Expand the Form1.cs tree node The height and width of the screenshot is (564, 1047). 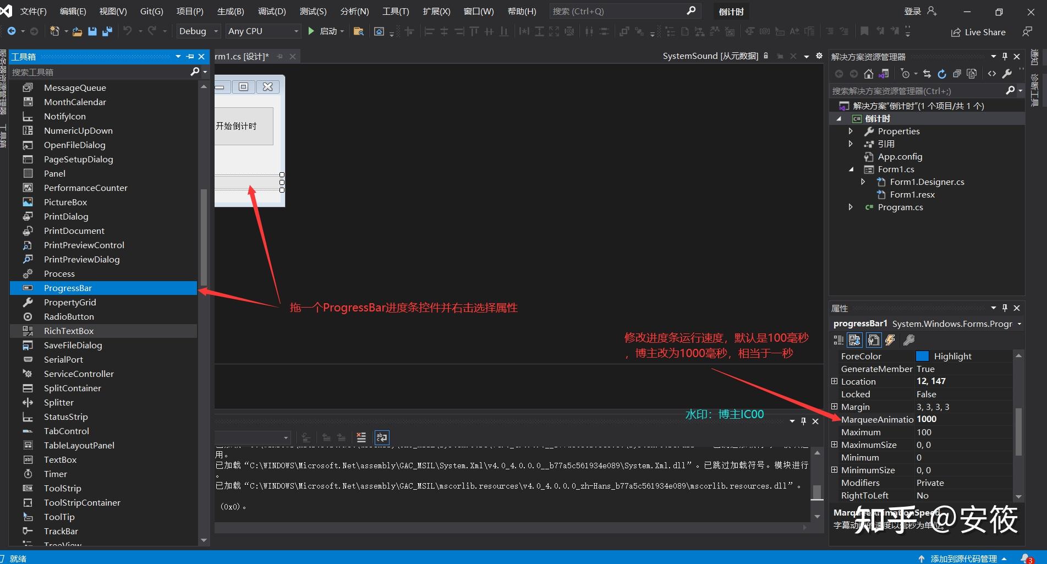(x=852, y=169)
